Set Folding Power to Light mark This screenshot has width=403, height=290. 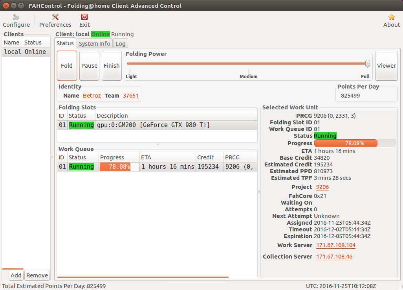click(131, 76)
